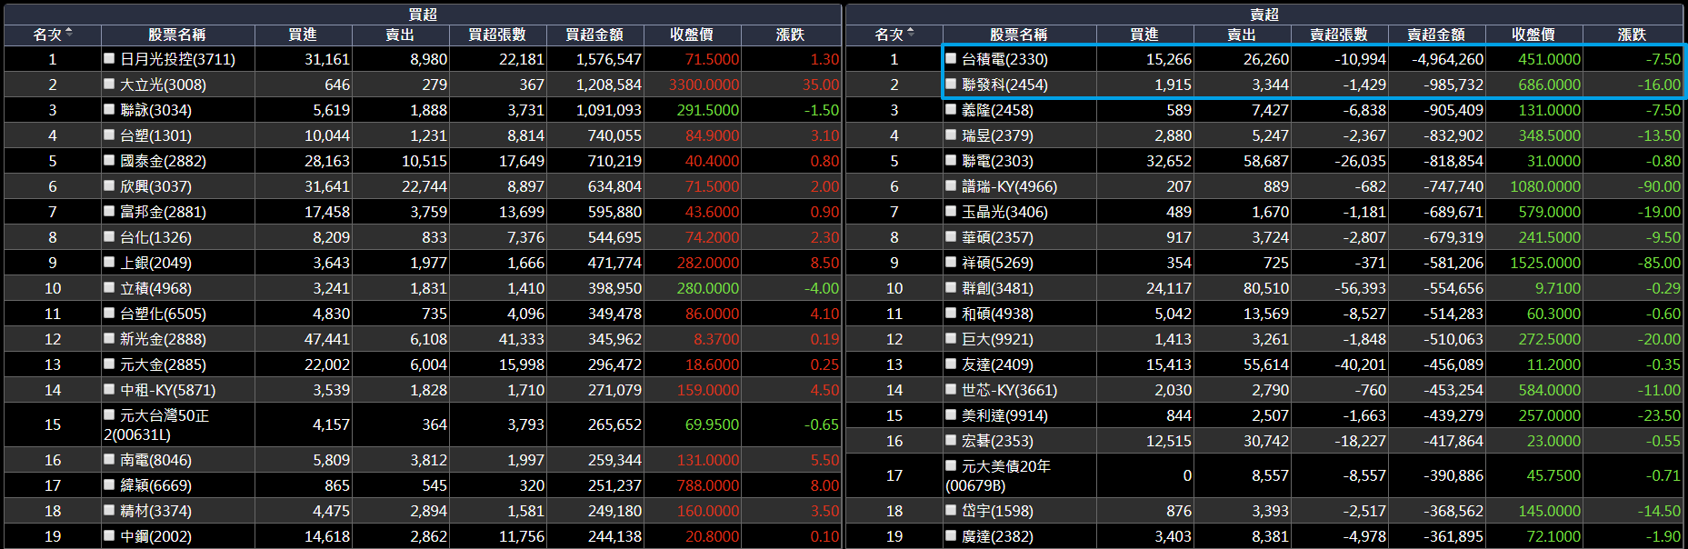This screenshot has width=1688, height=549.
Task: Select the -56,393 賣超張數 value
Action: [1361, 288]
